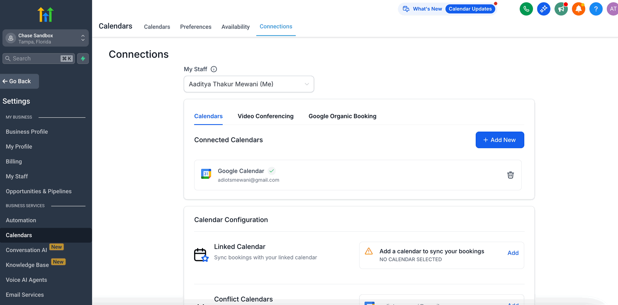Image resolution: width=618 pixels, height=305 pixels.
Task: Open the Google Organic Booking tab
Action: (x=343, y=116)
